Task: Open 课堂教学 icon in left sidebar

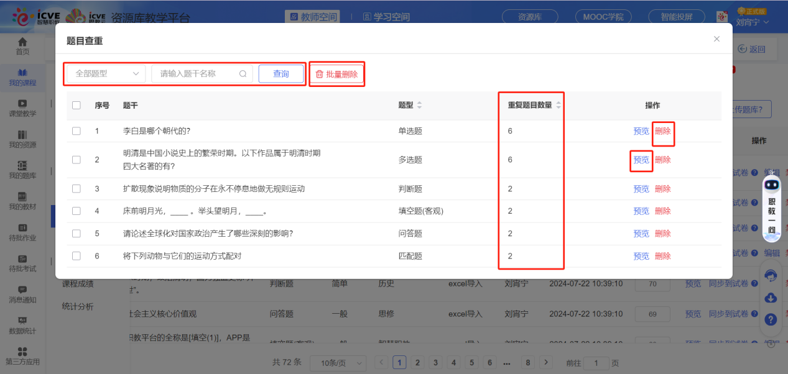Action: (x=22, y=104)
